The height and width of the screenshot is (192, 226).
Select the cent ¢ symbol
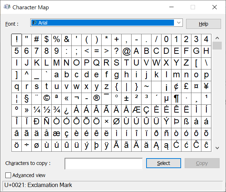pyautogui.click(x=176, y=87)
